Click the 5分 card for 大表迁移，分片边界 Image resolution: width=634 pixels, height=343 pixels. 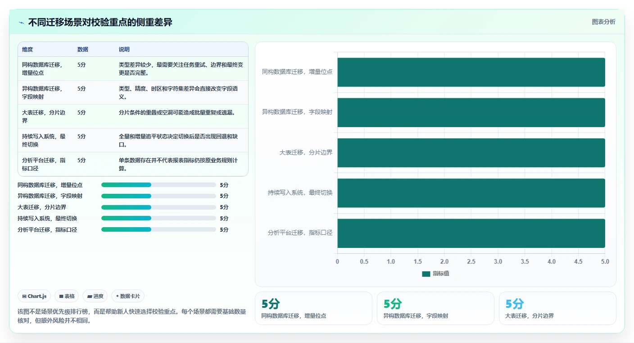[x=557, y=308]
